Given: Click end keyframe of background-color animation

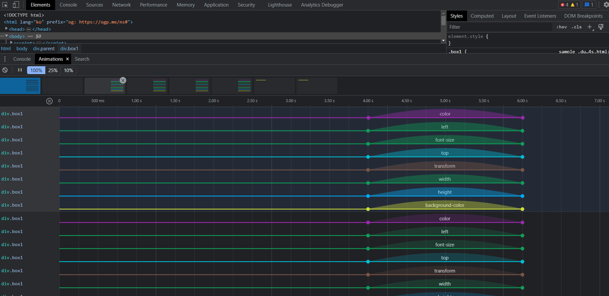Looking at the screenshot, I should click(522, 209).
